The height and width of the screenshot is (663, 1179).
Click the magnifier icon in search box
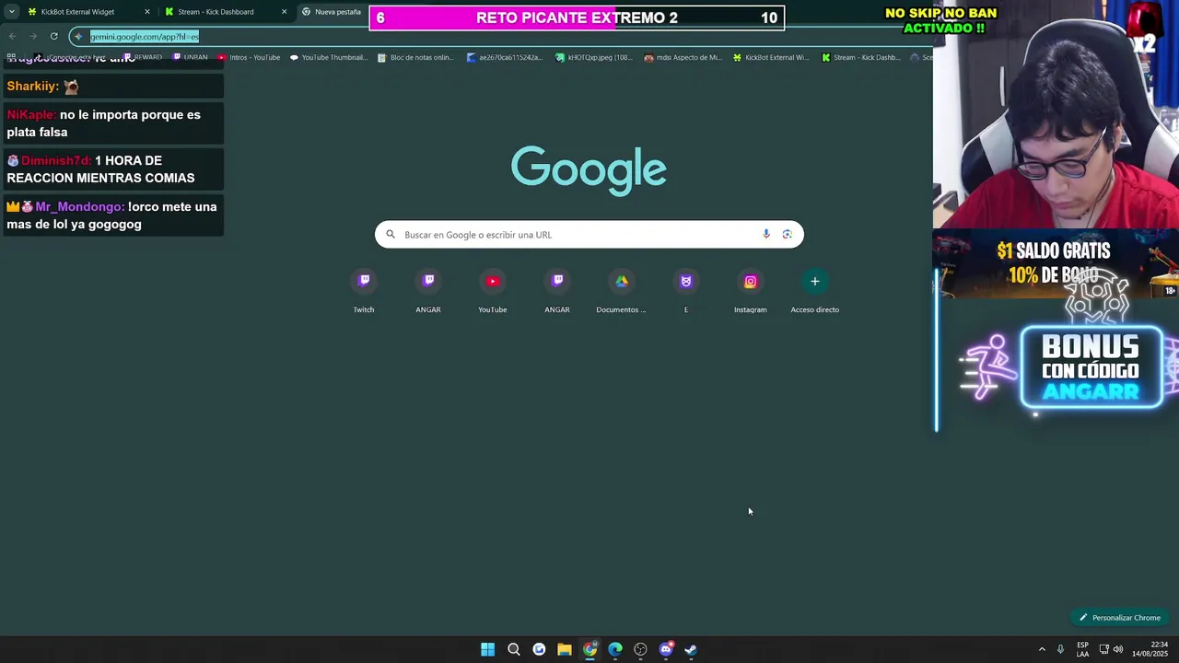(391, 234)
